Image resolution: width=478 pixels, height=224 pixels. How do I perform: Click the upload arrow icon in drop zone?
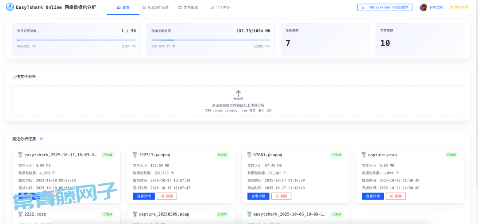(238, 95)
